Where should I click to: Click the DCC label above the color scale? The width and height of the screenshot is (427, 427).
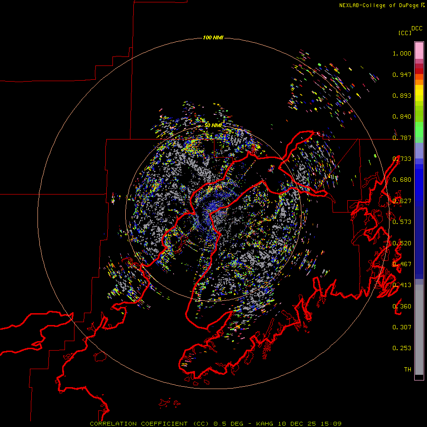click(x=417, y=28)
